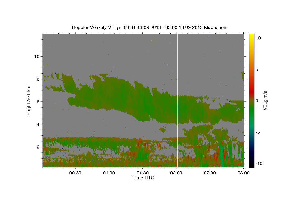Click the plot title 'Doppler Velocity VELg'
302x201 pixels.
(96, 27)
